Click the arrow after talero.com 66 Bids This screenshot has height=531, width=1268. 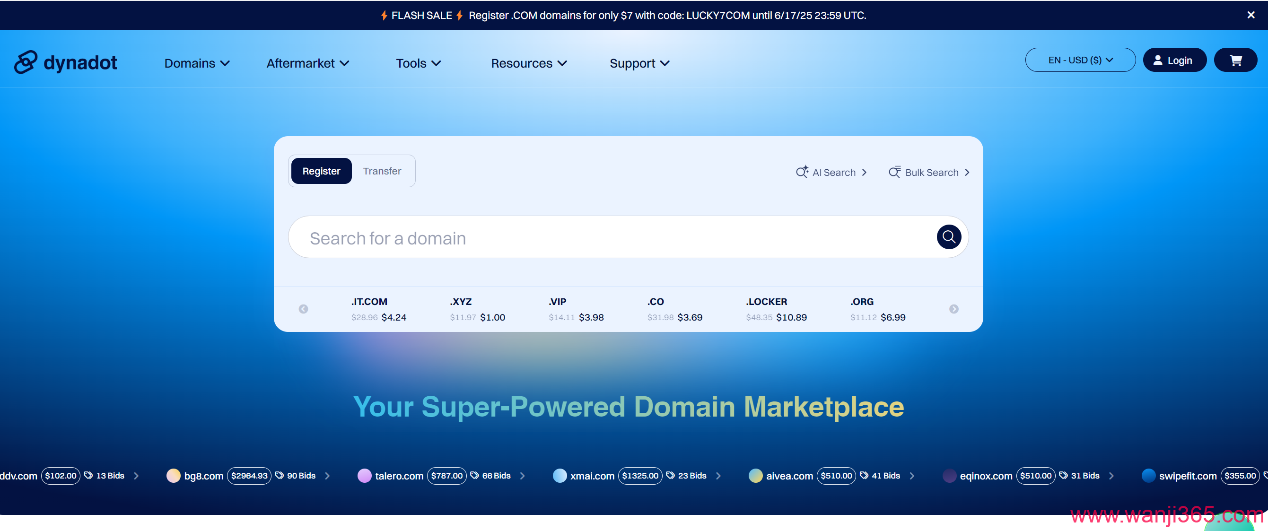click(522, 476)
